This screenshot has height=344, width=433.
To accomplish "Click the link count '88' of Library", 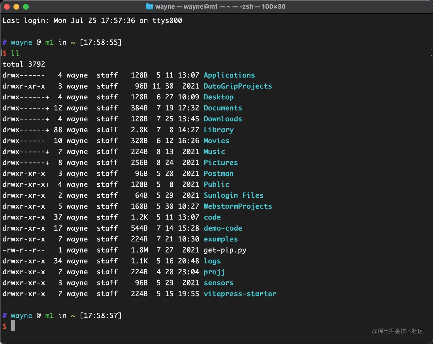I will [58, 130].
